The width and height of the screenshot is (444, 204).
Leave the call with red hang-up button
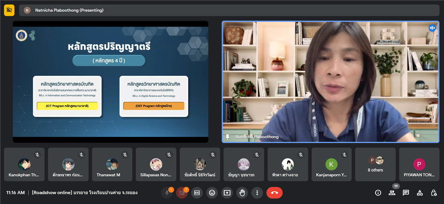[274, 193]
